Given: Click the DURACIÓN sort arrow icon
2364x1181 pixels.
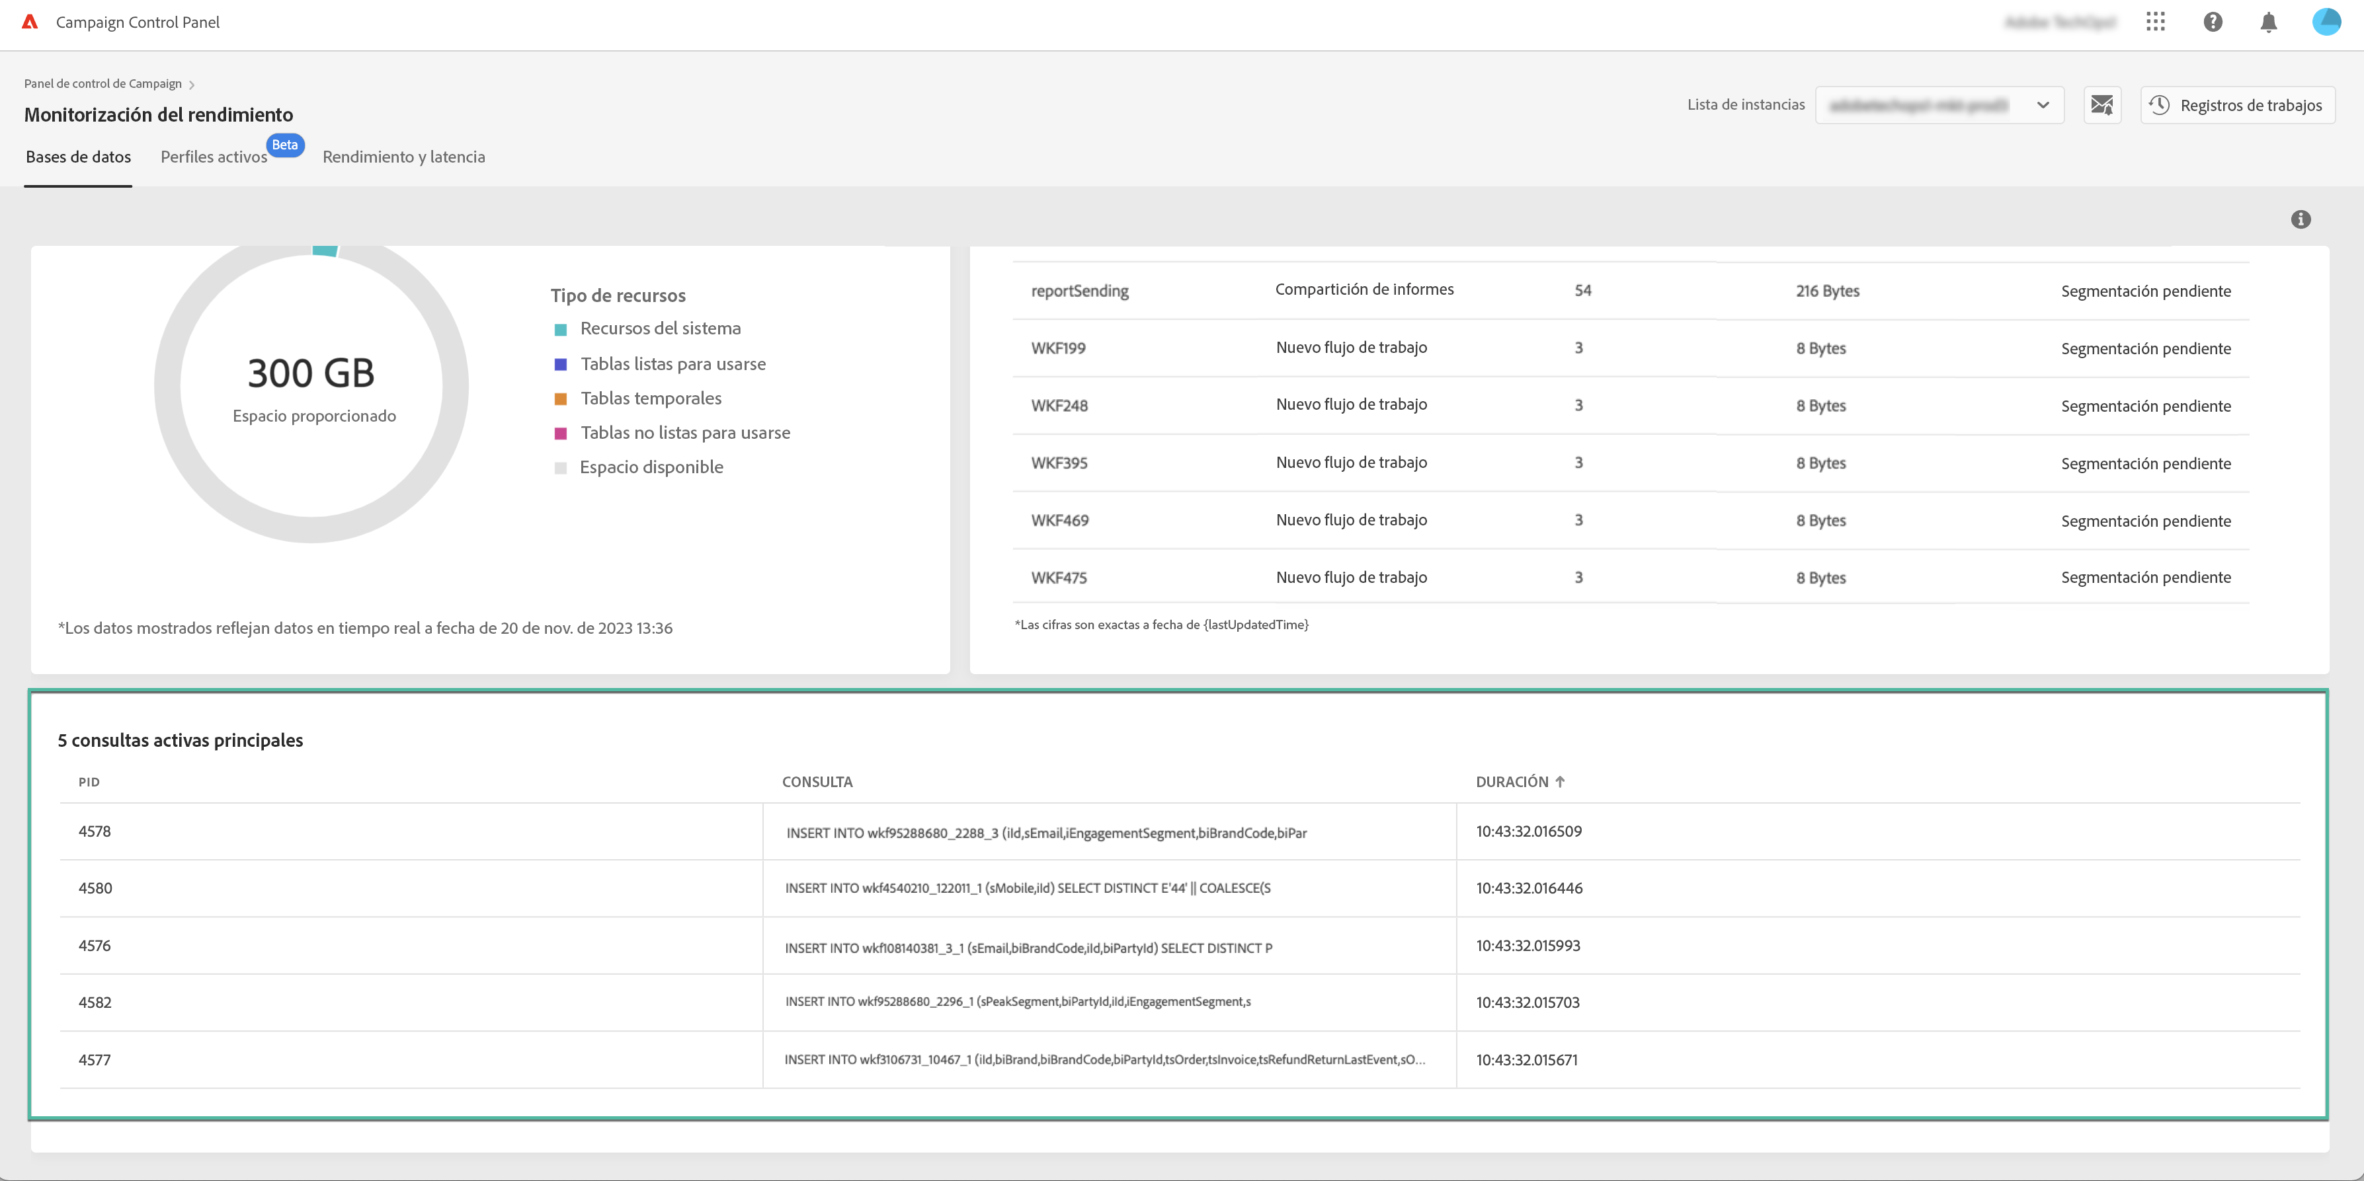Looking at the screenshot, I should (1560, 782).
